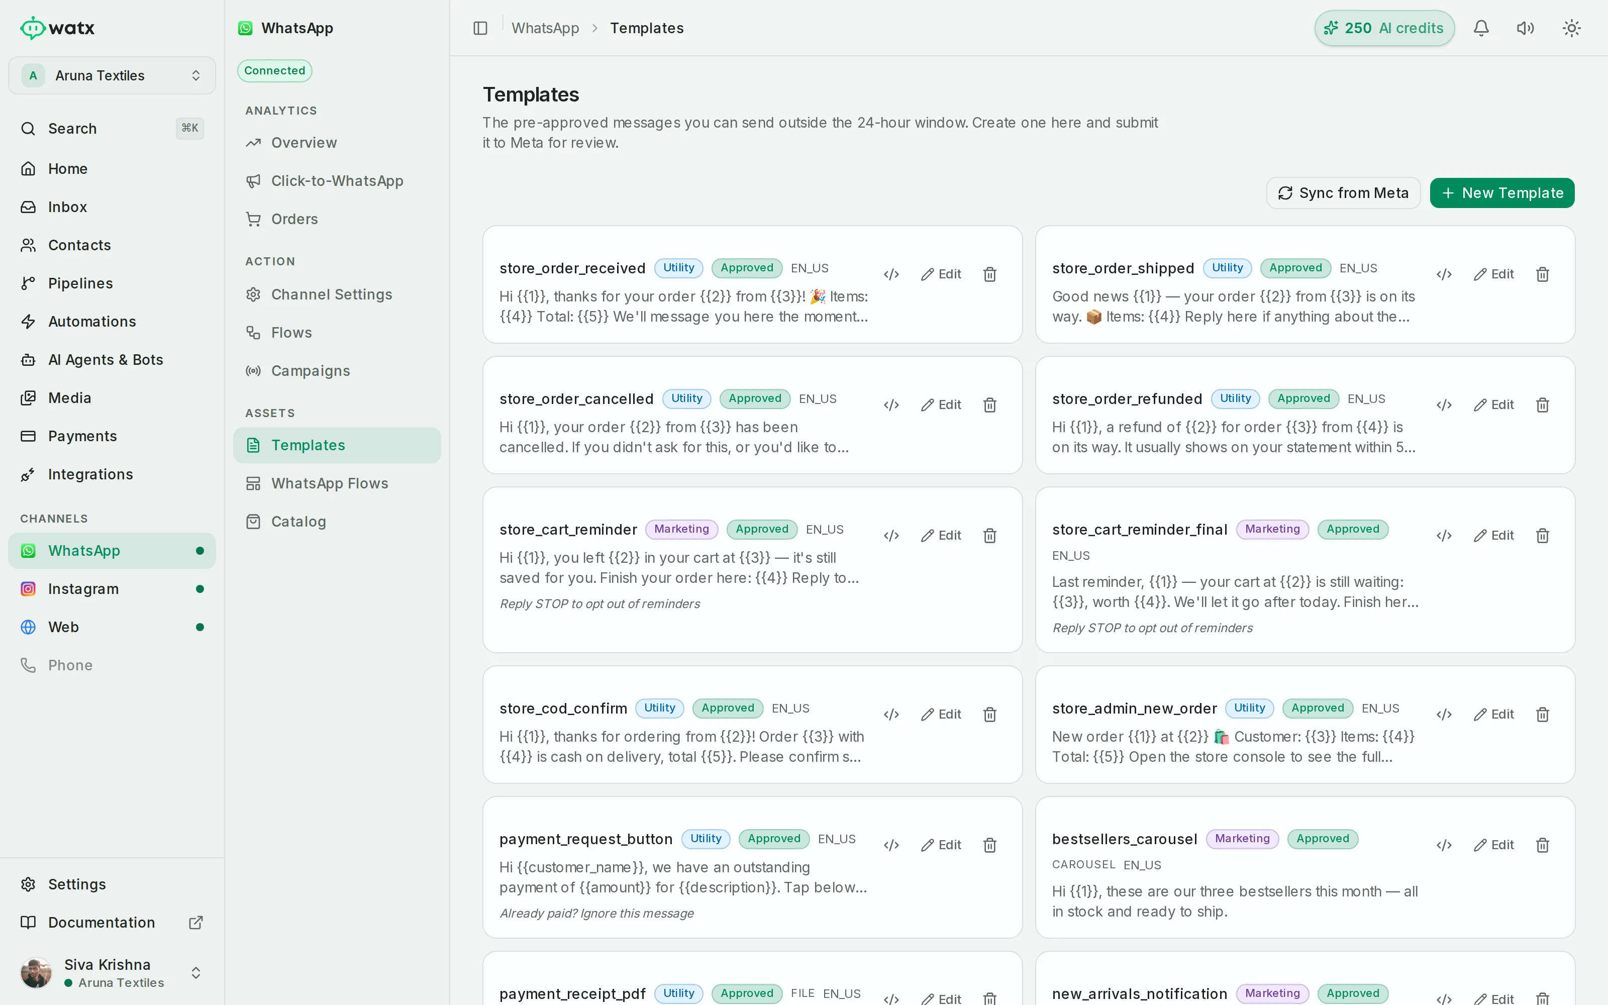The width and height of the screenshot is (1608, 1005).
Task: Expand the Aruna Textiles workspace switcher
Action: [x=112, y=75]
